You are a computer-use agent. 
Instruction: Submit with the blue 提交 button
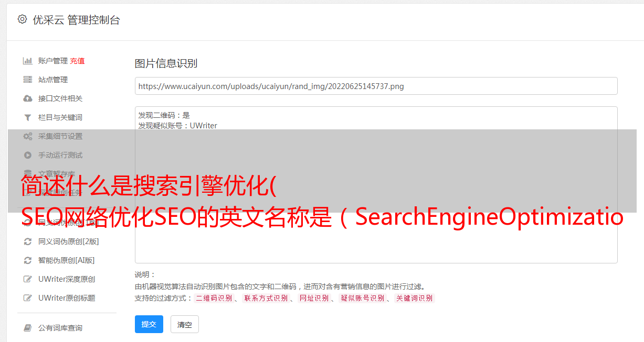click(149, 324)
